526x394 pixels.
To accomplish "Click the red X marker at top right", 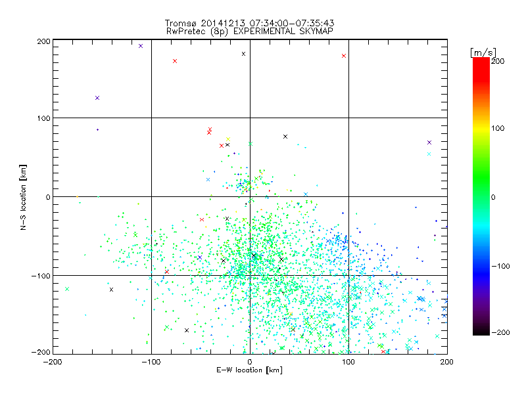I will coord(344,56).
